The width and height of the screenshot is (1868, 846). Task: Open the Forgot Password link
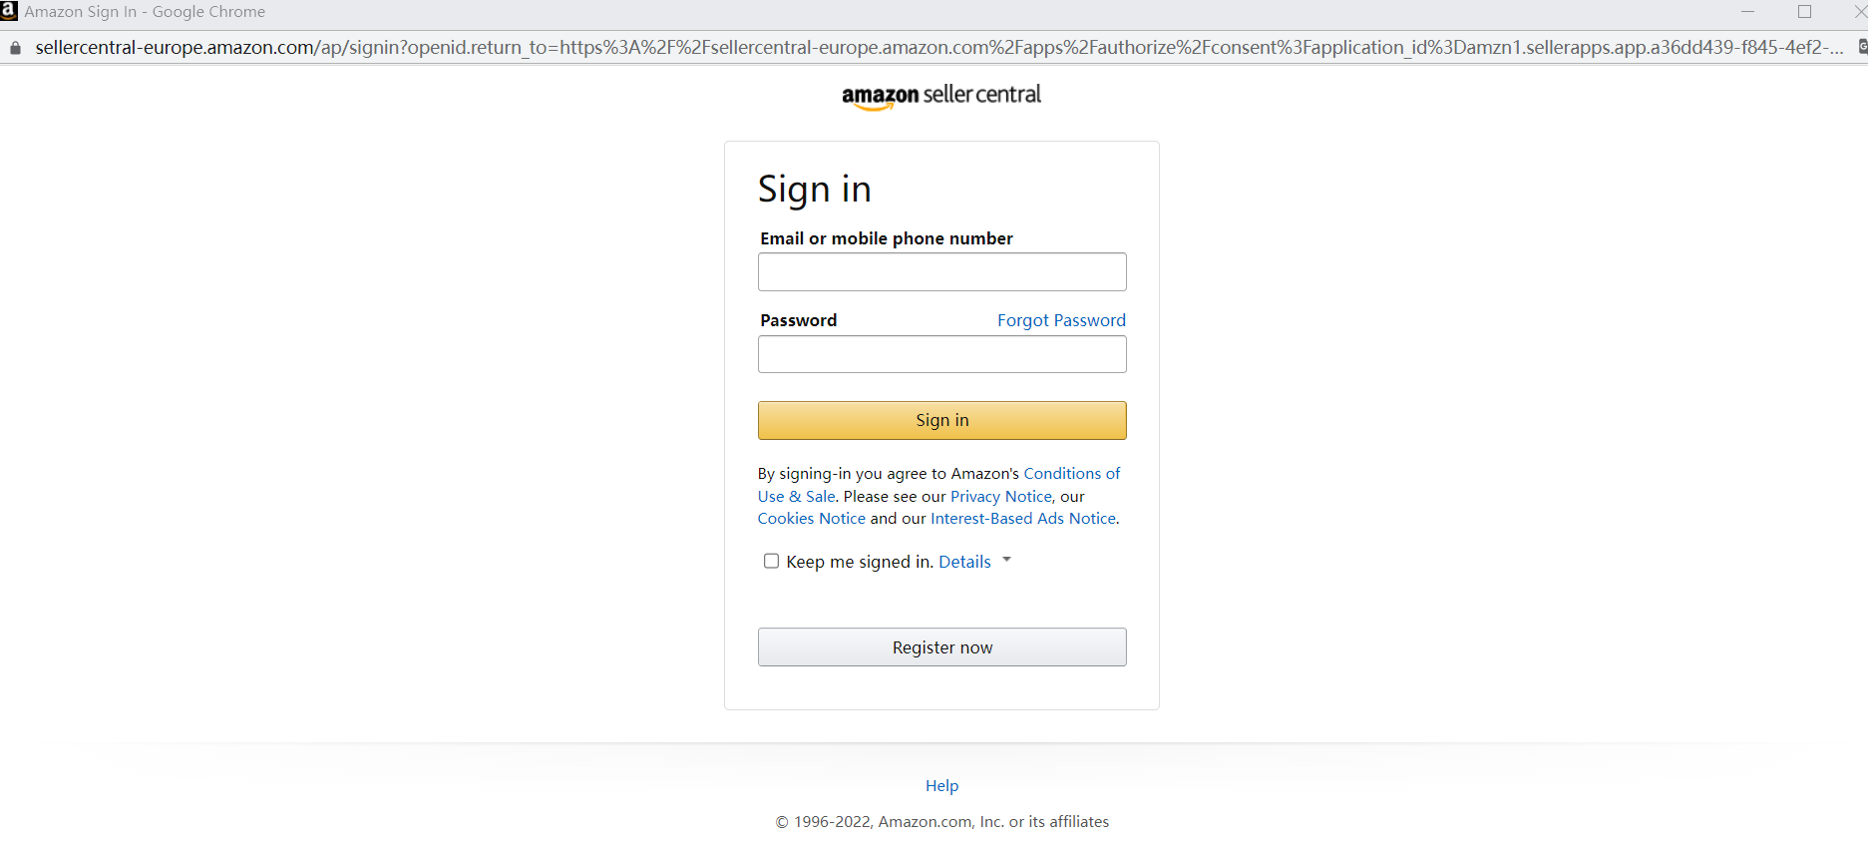[x=1061, y=320]
